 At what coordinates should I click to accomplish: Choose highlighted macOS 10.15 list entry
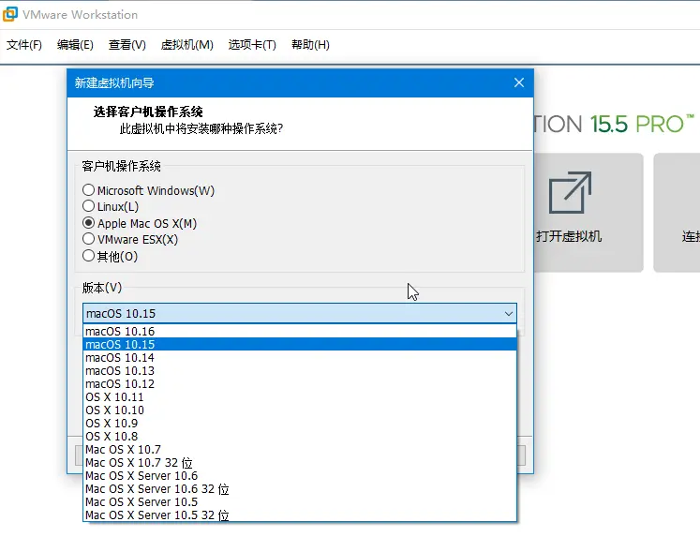pos(300,345)
